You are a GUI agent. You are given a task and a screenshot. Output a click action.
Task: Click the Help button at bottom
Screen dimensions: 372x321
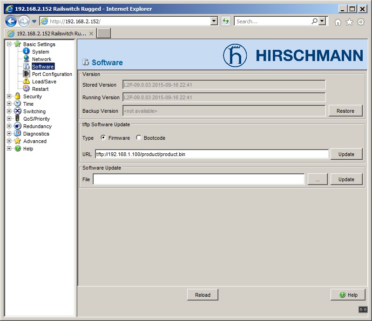[348, 294]
